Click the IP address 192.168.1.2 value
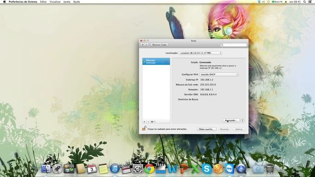315x177 pixels. pyautogui.click(x=207, y=80)
